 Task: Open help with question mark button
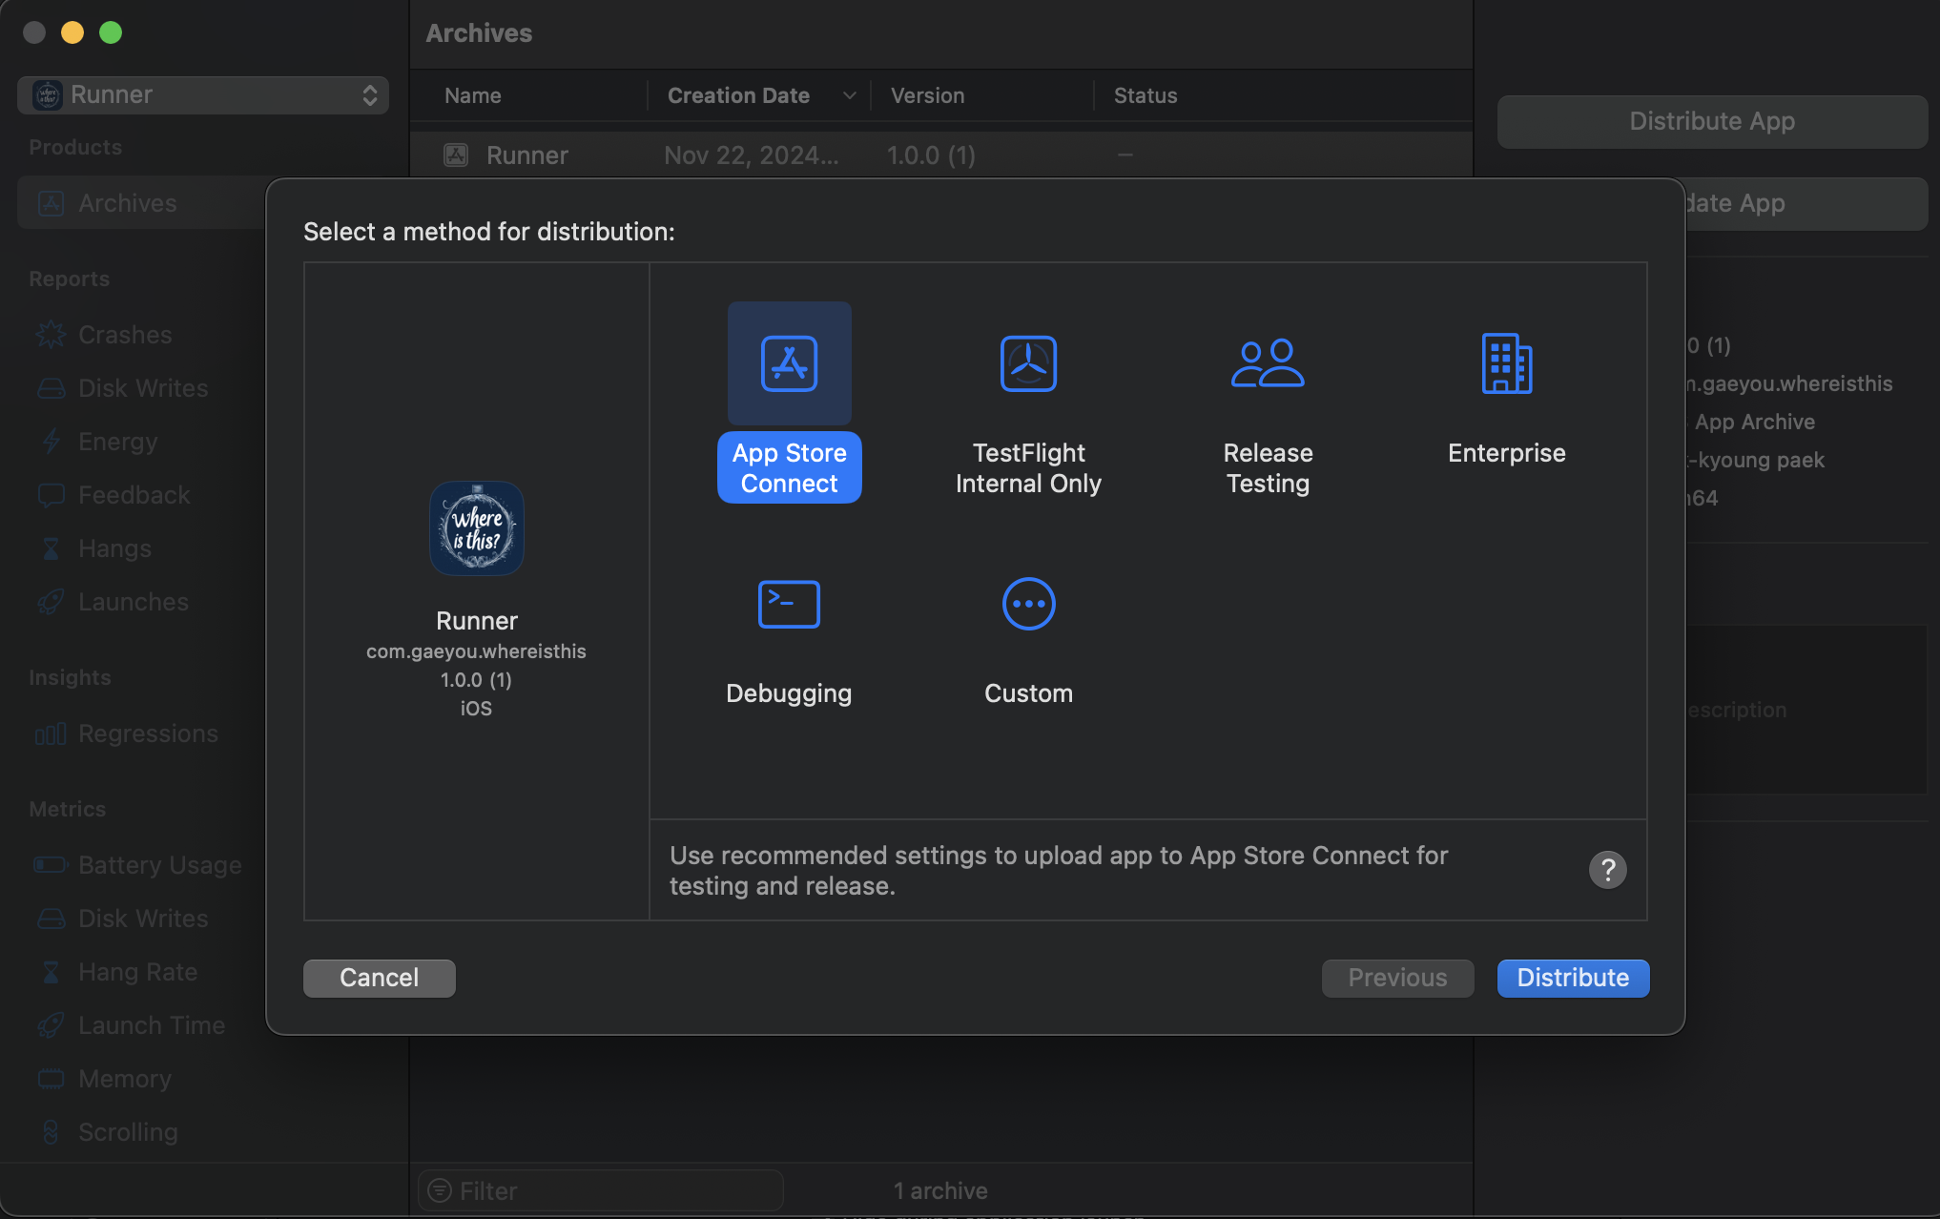[1607, 870]
